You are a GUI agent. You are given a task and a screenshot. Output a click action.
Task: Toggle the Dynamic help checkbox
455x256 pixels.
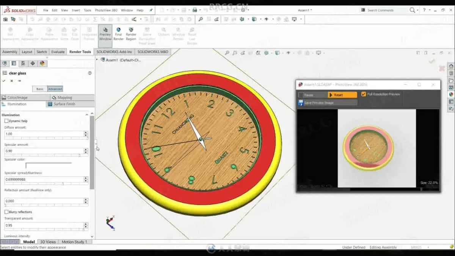tap(6, 121)
